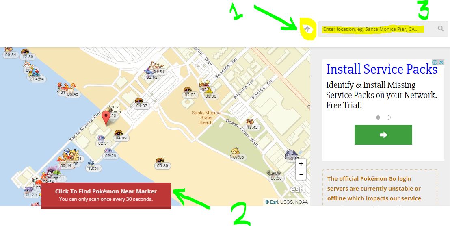This screenshot has width=450, height=226.
Task: Select the first ad carousel dot
Action: pos(378,117)
